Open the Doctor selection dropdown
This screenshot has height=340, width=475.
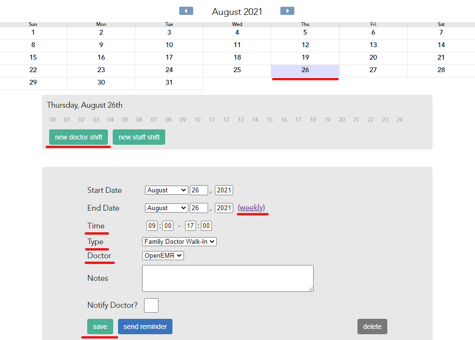tap(163, 256)
